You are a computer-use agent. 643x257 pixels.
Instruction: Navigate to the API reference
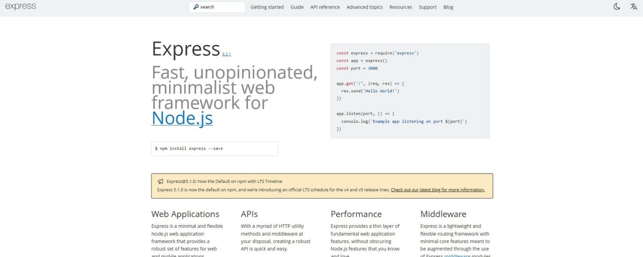coord(325,7)
